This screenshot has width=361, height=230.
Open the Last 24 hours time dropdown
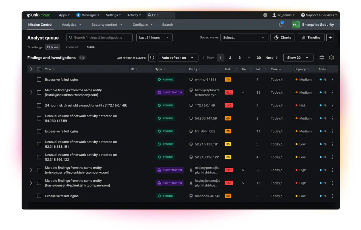154,38
